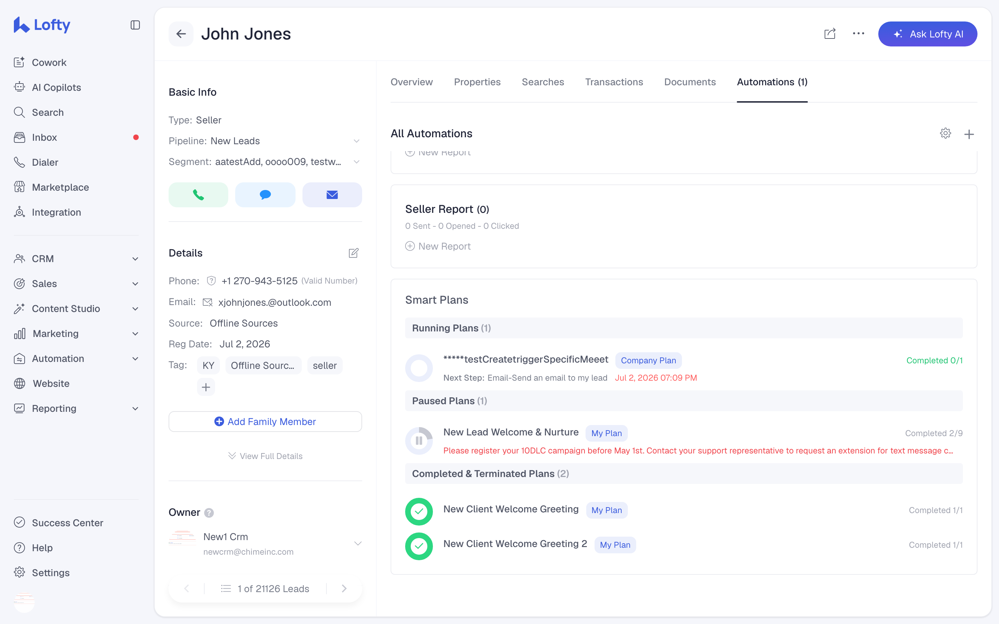Screen dimensions: 999x624
Task: Switch to Overview tab
Action: coord(412,82)
